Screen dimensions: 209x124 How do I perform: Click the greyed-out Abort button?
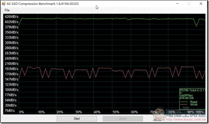[123, 119]
